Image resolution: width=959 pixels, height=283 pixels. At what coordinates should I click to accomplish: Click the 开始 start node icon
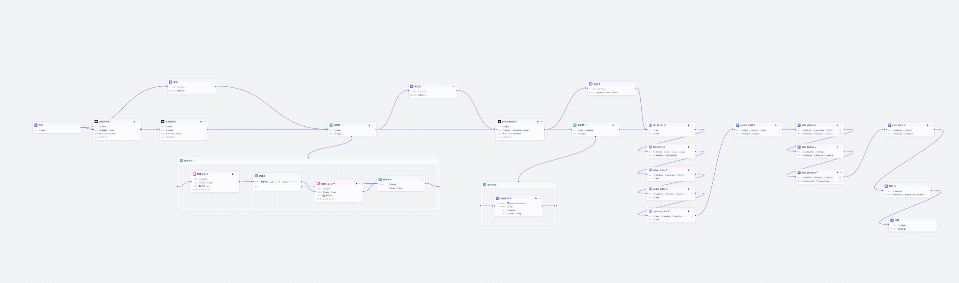(36, 125)
